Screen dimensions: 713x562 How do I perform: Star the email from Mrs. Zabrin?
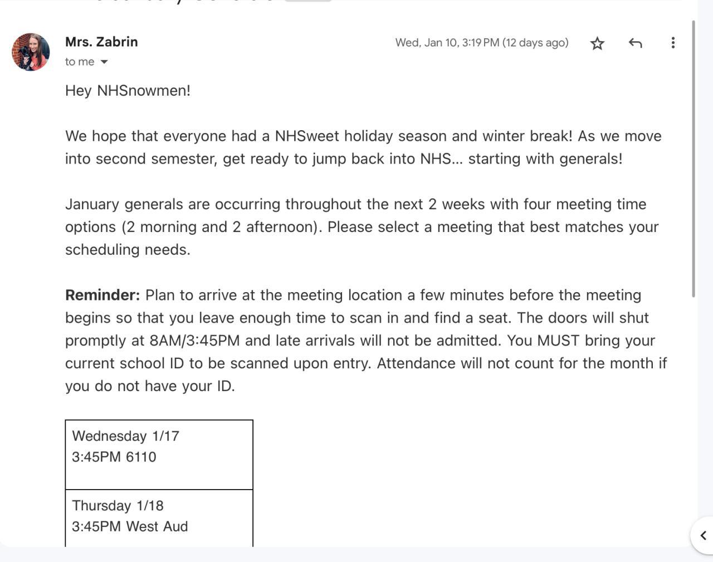coord(597,43)
